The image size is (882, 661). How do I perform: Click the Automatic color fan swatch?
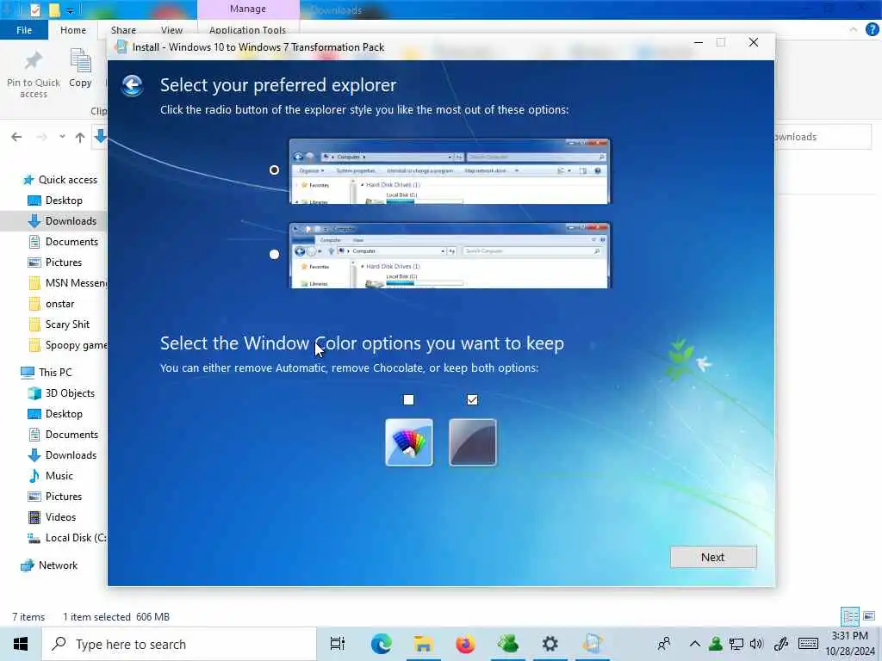409,442
